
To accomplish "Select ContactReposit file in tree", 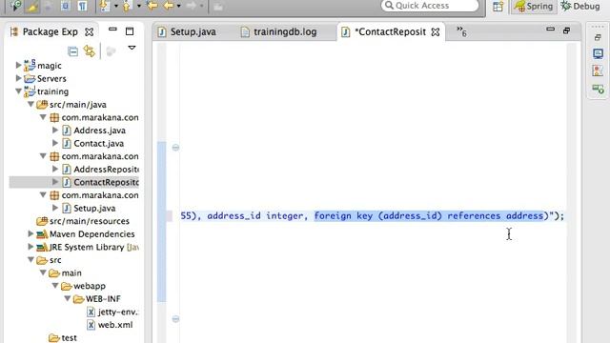I will tap(106, 182).
